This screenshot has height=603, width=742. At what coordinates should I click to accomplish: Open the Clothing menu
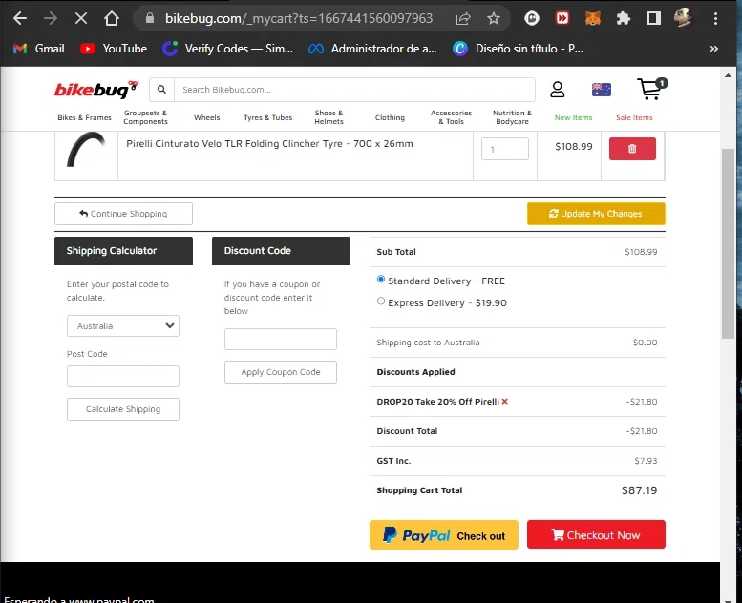click(390, 117)
